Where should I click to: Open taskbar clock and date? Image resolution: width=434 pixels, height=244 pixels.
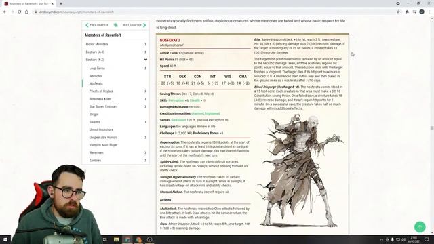[x=414, y=239]
